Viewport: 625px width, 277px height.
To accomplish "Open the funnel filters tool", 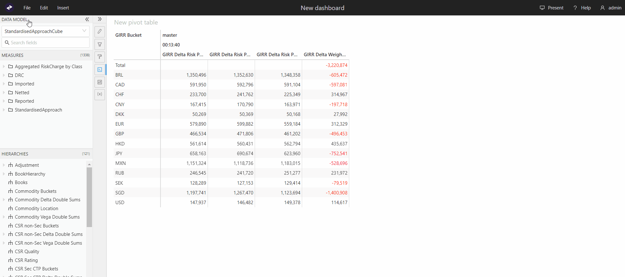I will click(x=100, y=44).
